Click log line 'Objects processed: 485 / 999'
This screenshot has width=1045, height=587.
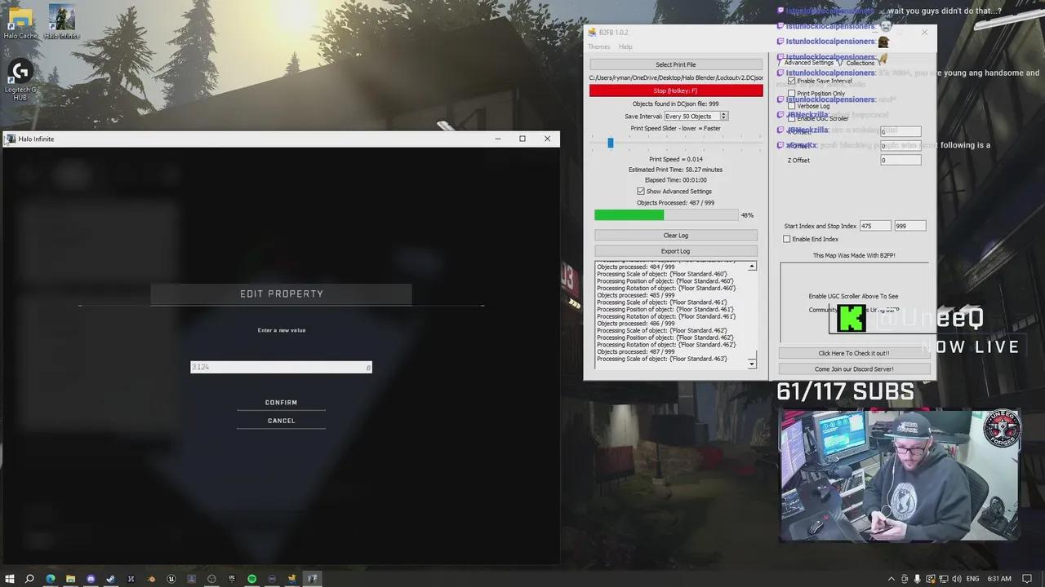[x=636, y=295]
